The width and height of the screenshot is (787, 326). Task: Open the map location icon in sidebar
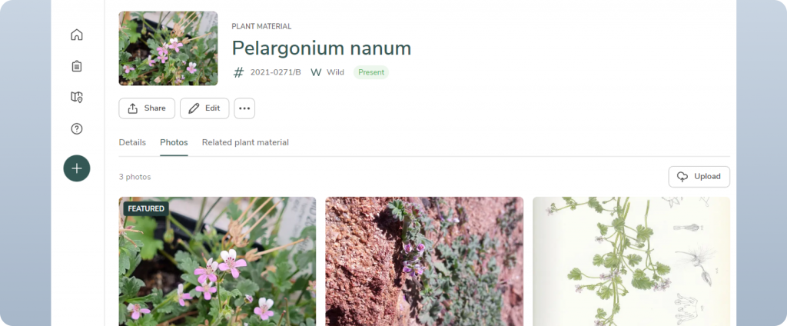coord(76,97)
